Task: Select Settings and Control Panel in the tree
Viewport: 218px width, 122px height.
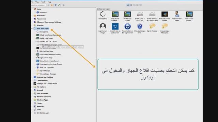Action: (x=47, y=84)
